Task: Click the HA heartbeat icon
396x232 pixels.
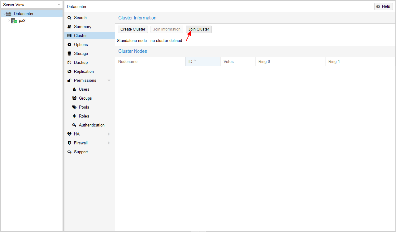Action: [69, 134]
